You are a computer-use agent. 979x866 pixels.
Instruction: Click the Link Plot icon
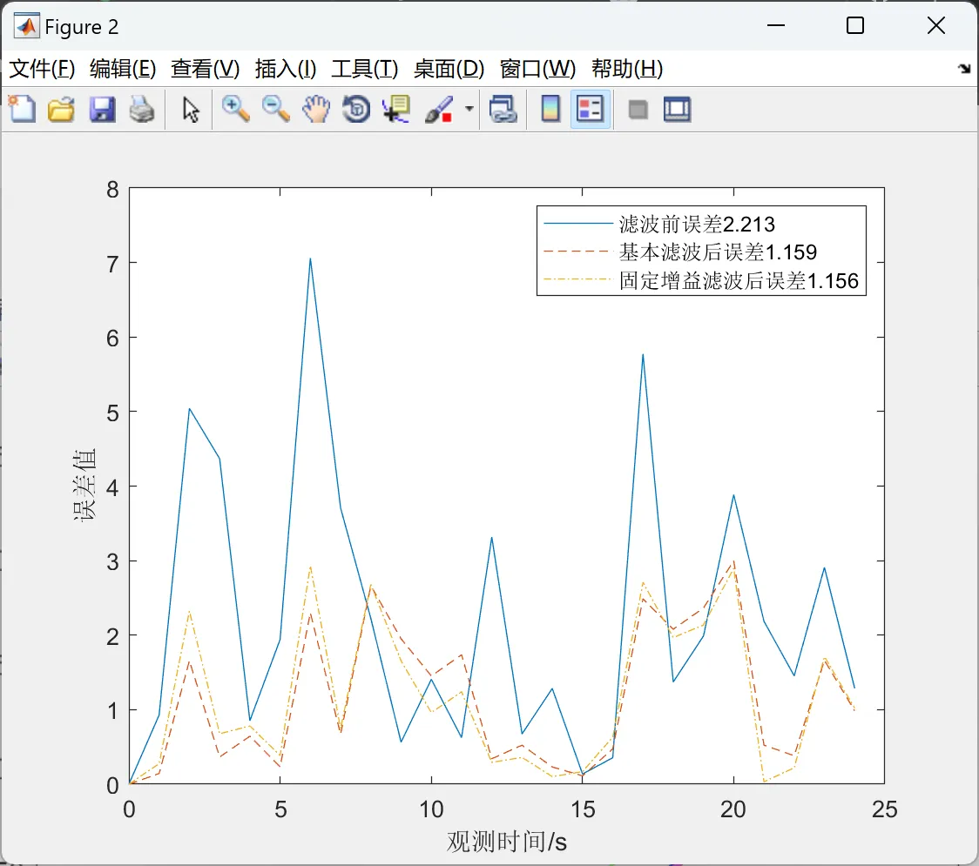[x=503, y=109]
